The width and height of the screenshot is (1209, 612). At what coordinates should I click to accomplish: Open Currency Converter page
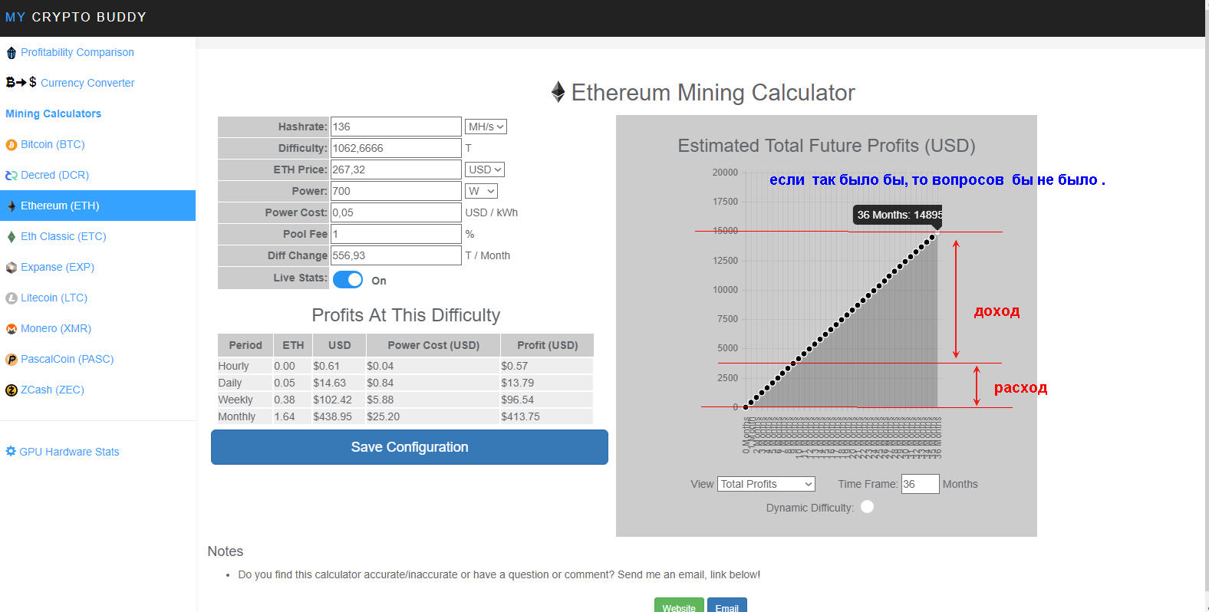click(x=87, y=83)
